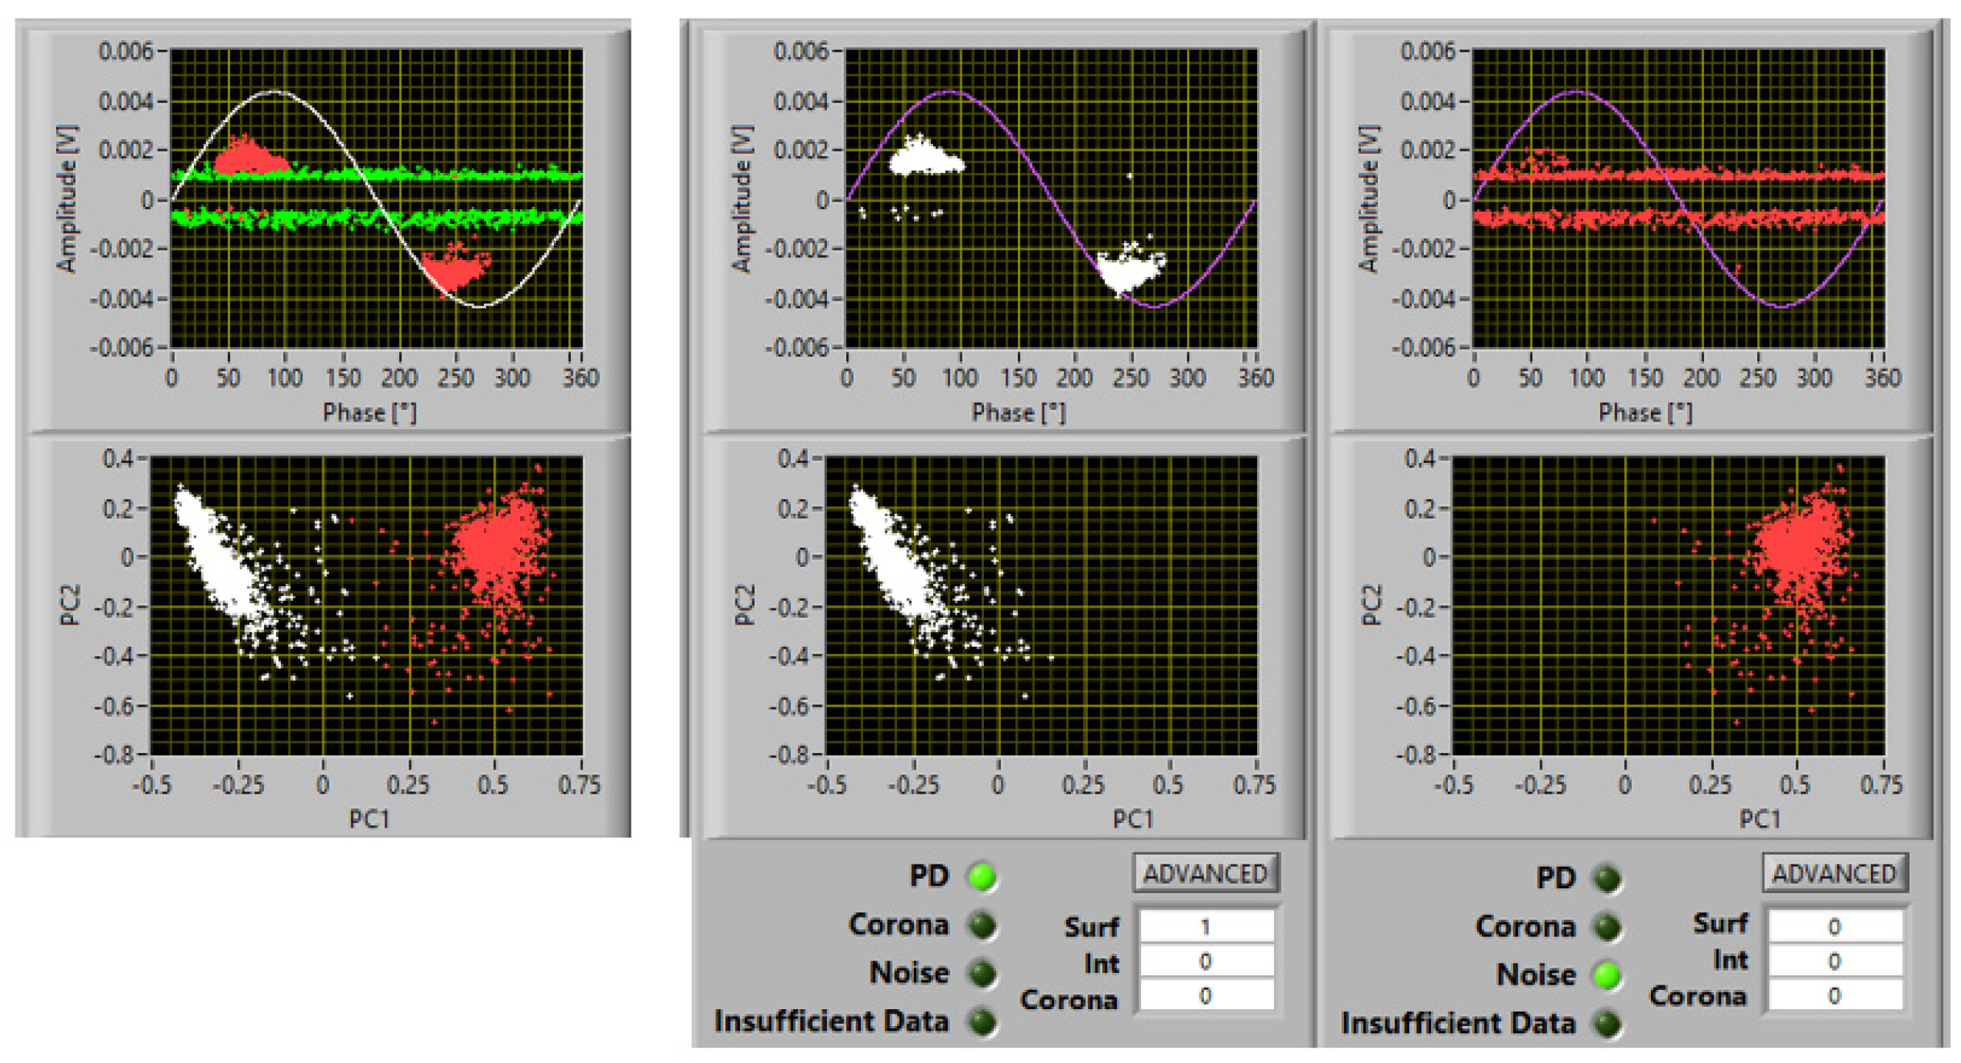Click Insufficient Data LED in right panel
The image size is (1961, 1063).
tap(1606, 1023)
